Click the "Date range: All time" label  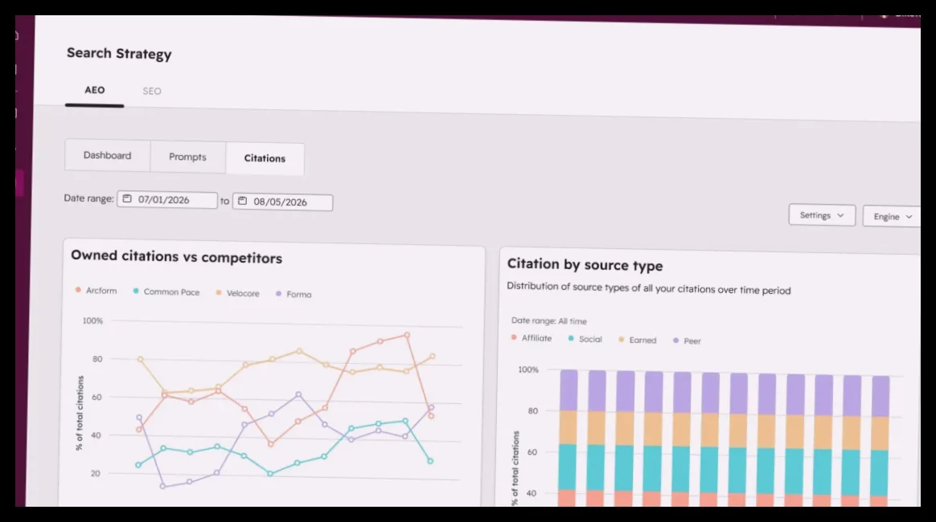pyautogui.click(x=548, y=320)
